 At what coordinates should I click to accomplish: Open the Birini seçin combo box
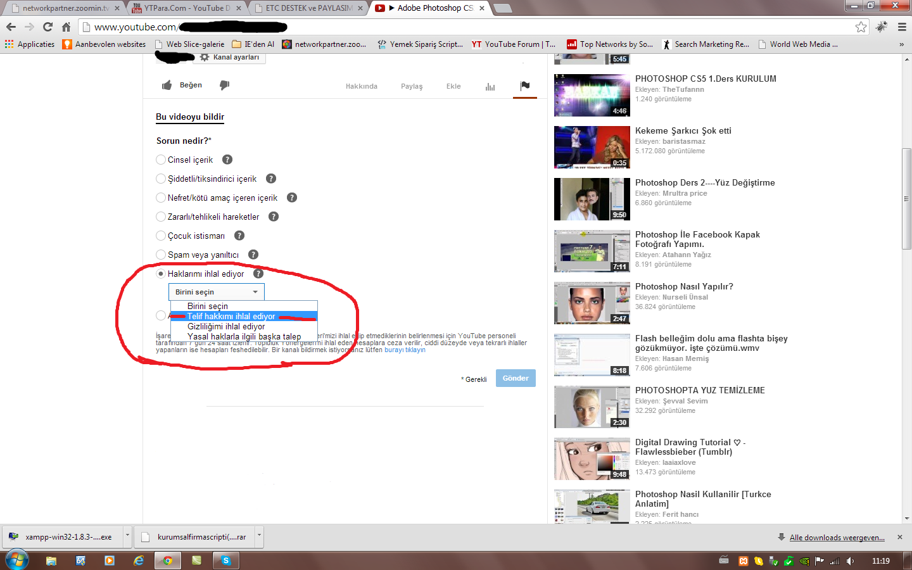click(216, 292)
